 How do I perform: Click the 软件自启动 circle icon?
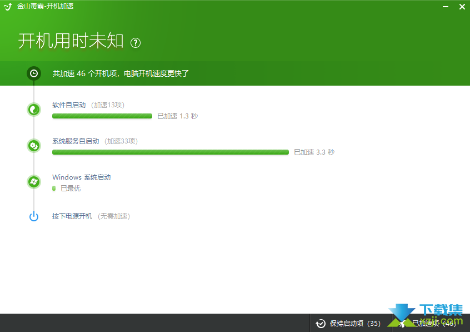pos(34,110)
